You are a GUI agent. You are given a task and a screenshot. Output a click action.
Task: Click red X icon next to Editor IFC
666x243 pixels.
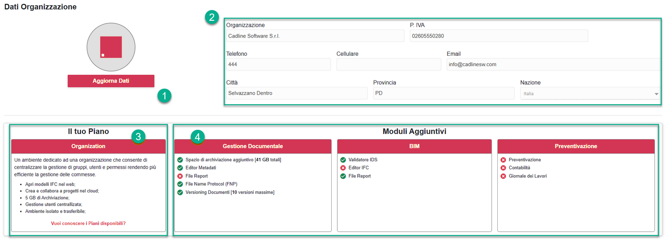[343, 168]
